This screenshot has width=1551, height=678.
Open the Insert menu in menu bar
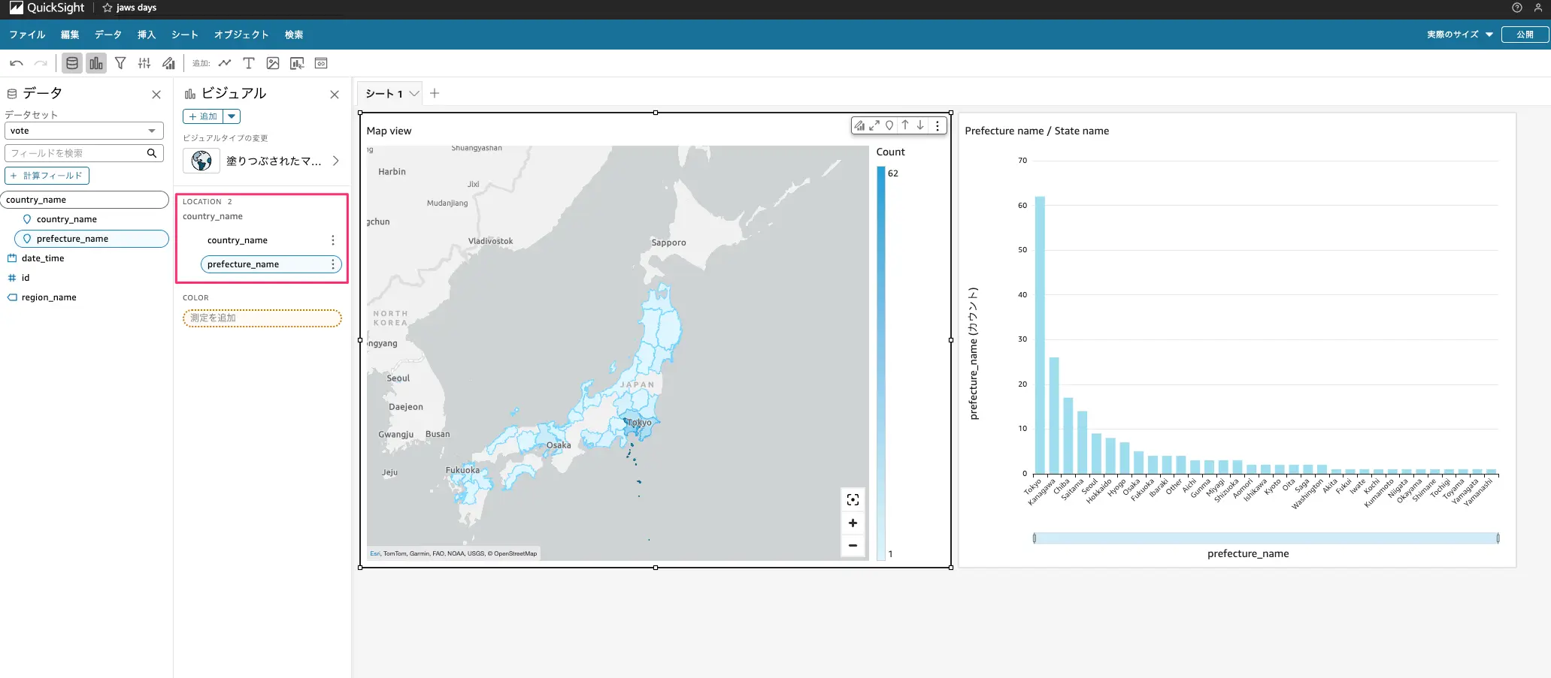(147, 35)
